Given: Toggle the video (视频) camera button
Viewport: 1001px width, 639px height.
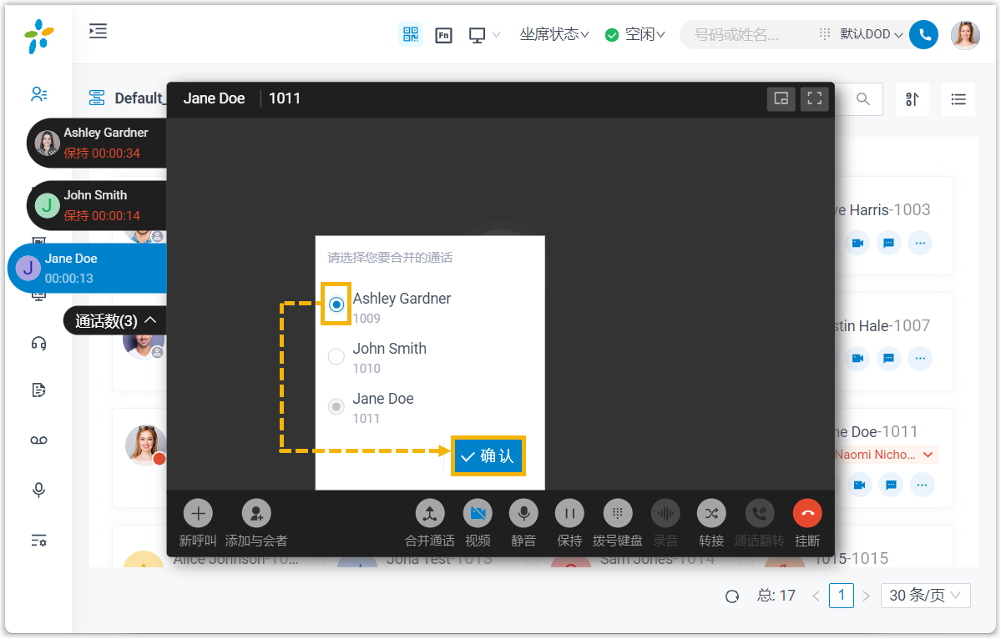Looking at the screenshot, I should click(x=478, y=513).
